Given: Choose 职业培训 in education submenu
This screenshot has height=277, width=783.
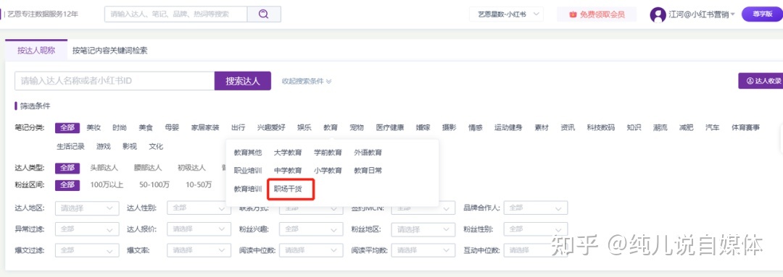Looking at the screenshot, I should coord(248,171).
